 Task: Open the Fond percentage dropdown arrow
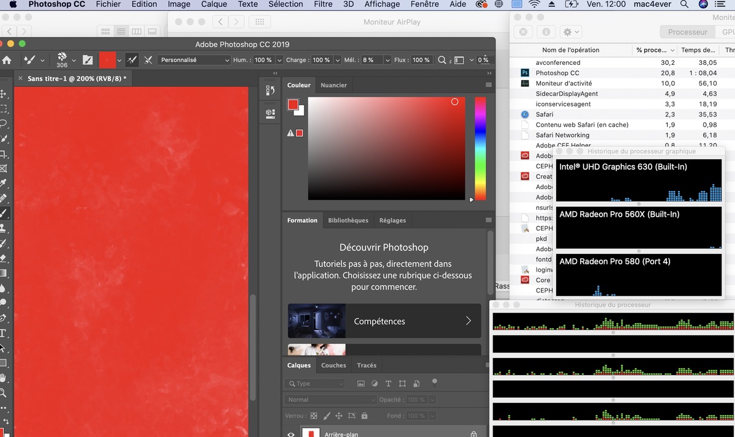[x=432, y=416]
